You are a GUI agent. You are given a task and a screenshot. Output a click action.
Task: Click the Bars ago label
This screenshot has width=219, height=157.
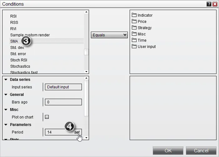click(20, 102)
